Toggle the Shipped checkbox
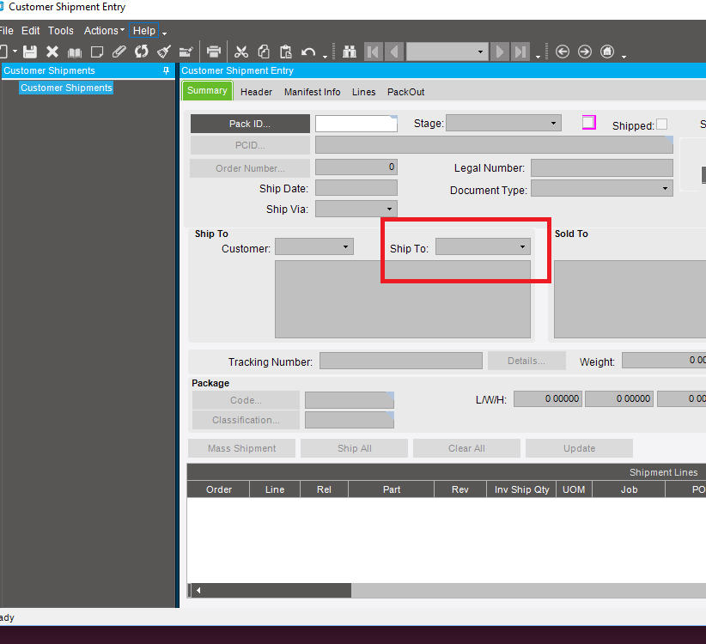The height and width of the screenshot is (644, 706). tap(662, 125)
